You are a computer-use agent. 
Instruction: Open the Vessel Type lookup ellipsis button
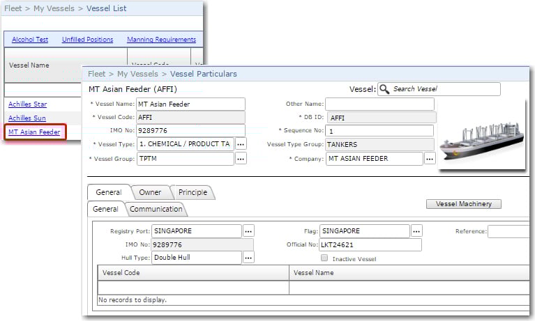241,143
